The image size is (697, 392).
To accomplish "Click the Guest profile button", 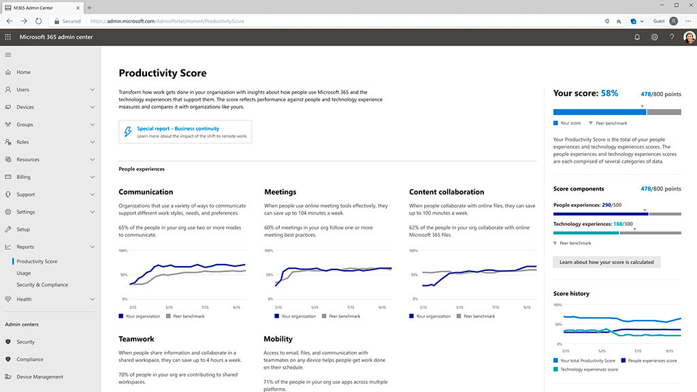I will 666,21.
